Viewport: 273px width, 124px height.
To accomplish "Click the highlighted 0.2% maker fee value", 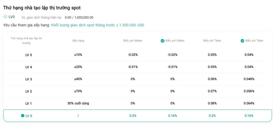I will 133,116.
